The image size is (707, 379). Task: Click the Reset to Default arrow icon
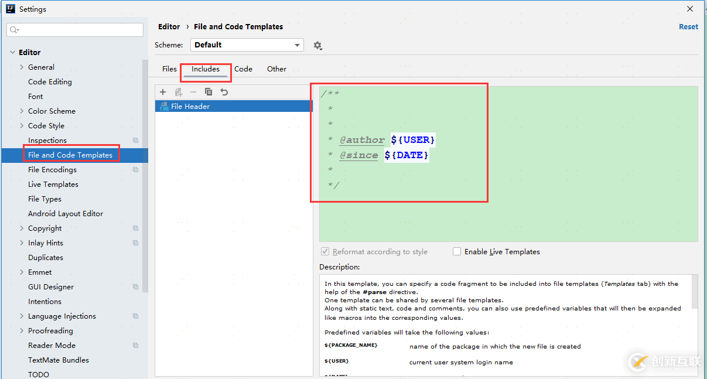point(224,92)
